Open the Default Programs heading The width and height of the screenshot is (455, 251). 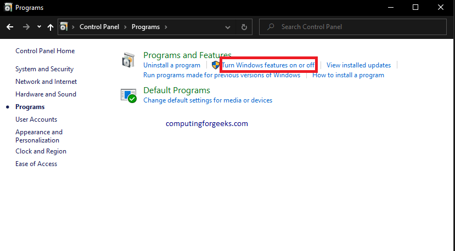[x=177, y=90]
